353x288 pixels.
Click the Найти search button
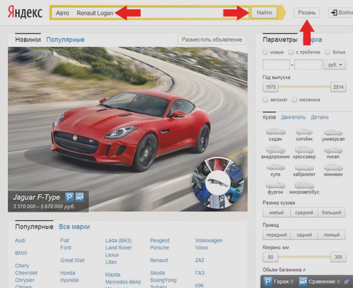click(264, 13)
